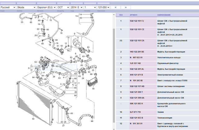199x130 pixels.
Task: Click the scroll-down arrow of parts list
Action: click(114, 129)
